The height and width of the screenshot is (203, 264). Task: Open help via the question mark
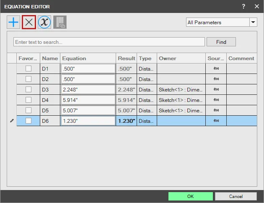click(243, 6)
